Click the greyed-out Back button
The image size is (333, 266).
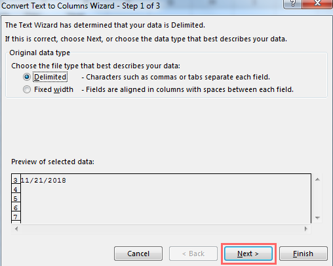pyautogui.click(x=193, y=254)
